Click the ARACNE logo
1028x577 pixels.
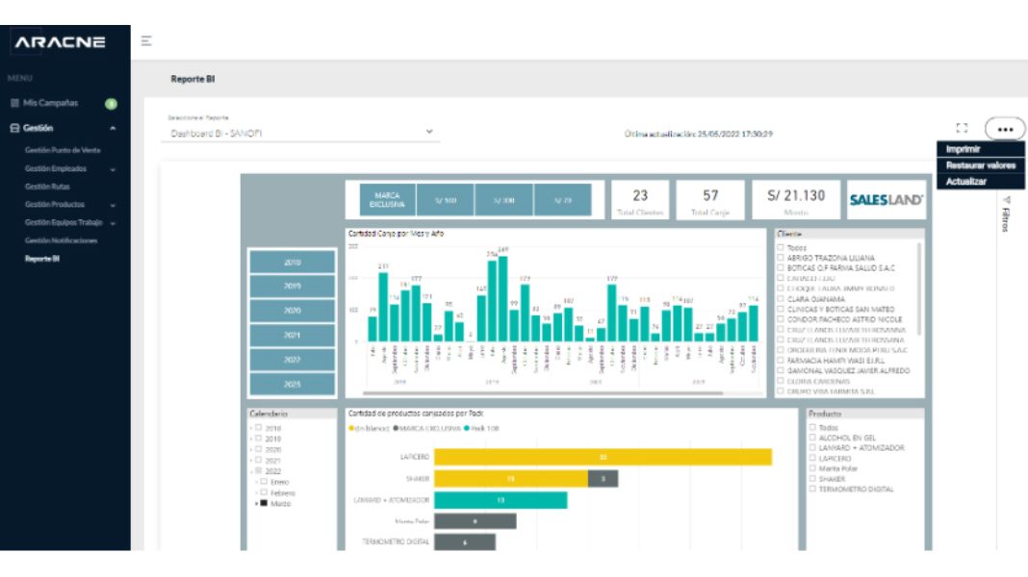pyautogui.click(x=61, y=42)
